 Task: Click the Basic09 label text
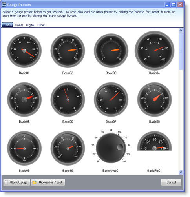coord(24,171)
